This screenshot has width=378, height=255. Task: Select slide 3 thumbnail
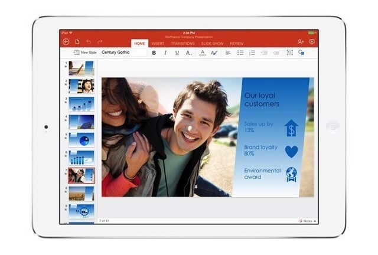(82, 104)
